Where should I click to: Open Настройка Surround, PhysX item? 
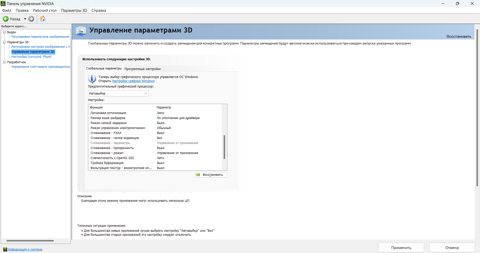point(32,57)
